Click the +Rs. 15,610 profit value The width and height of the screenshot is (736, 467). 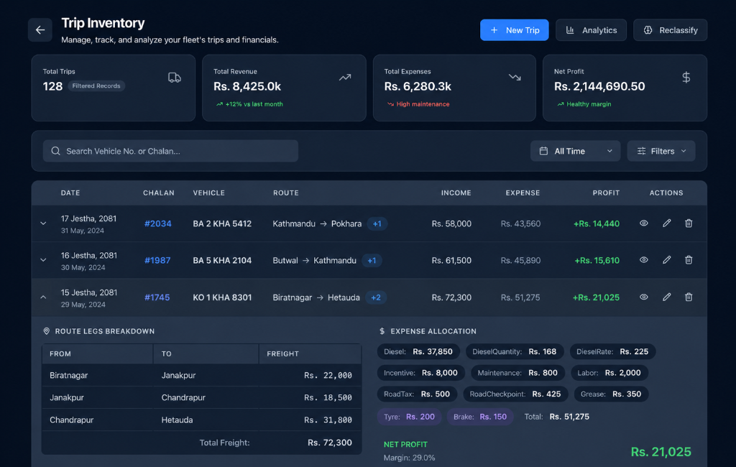(x=597, y=261)
